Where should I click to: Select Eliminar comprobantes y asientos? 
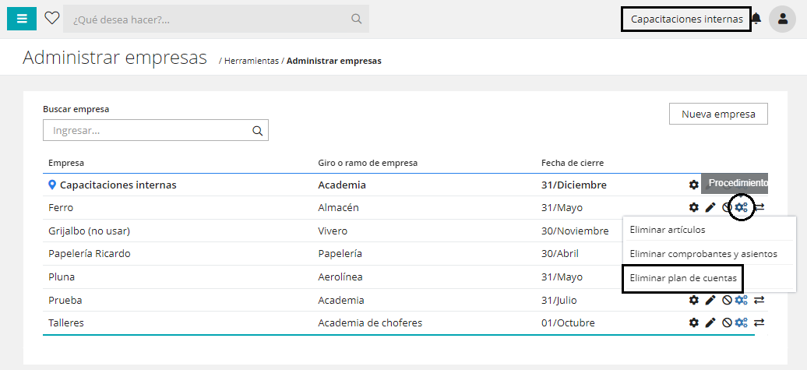click(703, 254)
